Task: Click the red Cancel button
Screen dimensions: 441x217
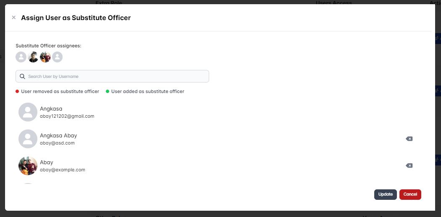Action: pos(410,194)
